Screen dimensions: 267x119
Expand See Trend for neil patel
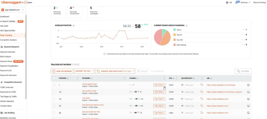(159, 99)
